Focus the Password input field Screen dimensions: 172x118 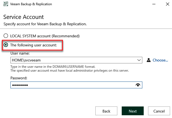(73, 85)
